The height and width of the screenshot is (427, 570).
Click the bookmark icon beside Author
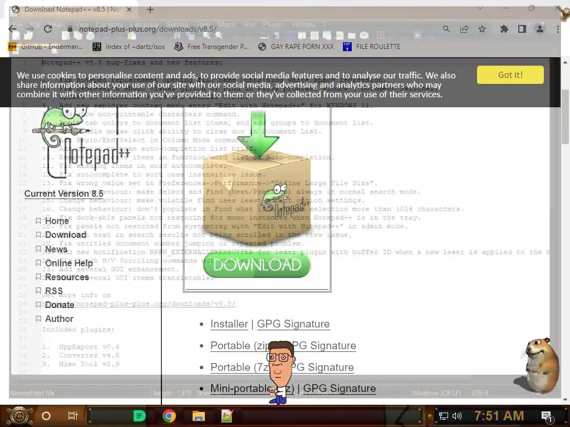pos(38,319)
